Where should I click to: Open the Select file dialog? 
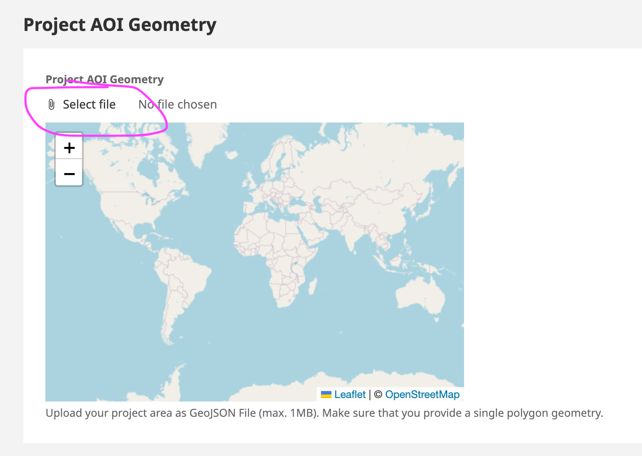pos(89,104)
